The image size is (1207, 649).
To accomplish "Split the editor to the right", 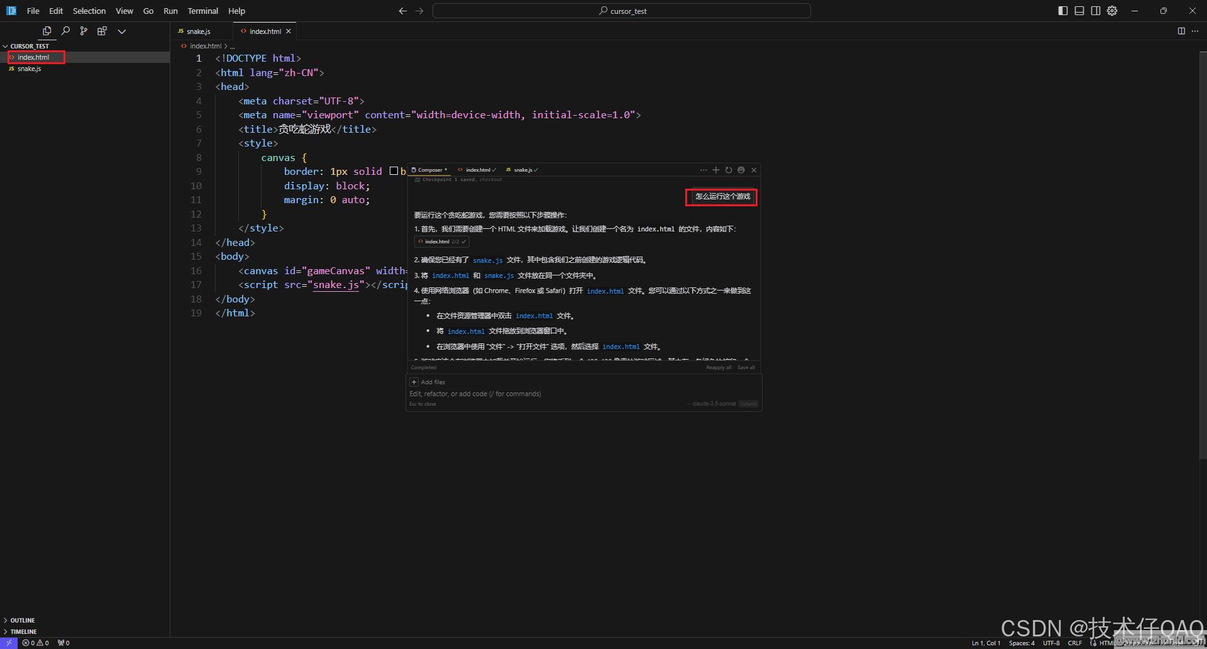I will click(x=1181, y=31).
